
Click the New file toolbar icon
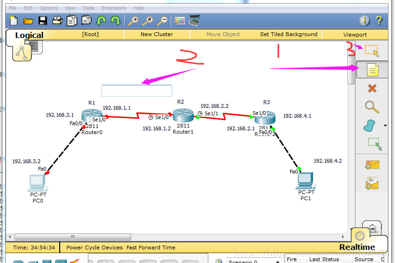14,21
